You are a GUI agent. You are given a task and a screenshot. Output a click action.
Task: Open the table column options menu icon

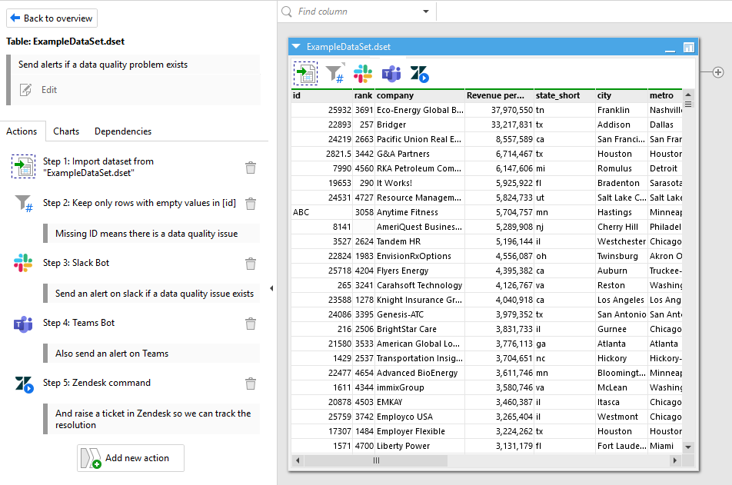click(x=688, y=104)
